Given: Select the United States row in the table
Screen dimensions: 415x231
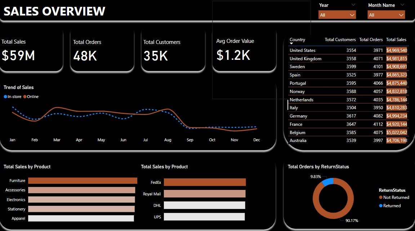Looking at the screenshot, I should pyautogui.click(x=324, y=50).
